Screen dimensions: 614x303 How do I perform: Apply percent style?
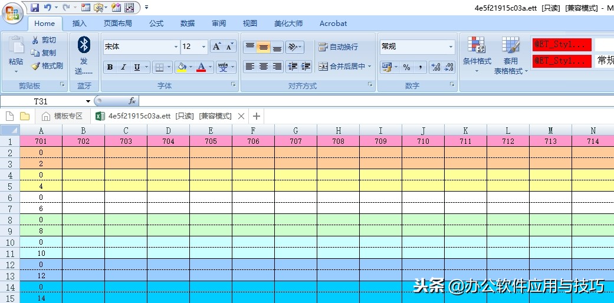pos(407,67)
